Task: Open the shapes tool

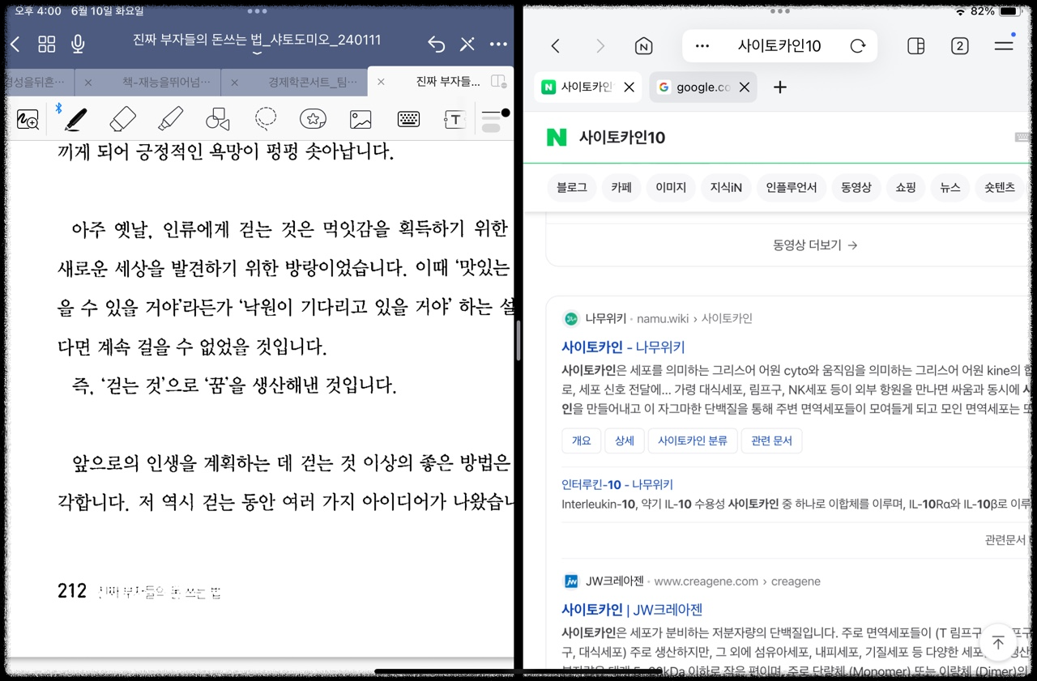Action: click(x=219, y=119)
